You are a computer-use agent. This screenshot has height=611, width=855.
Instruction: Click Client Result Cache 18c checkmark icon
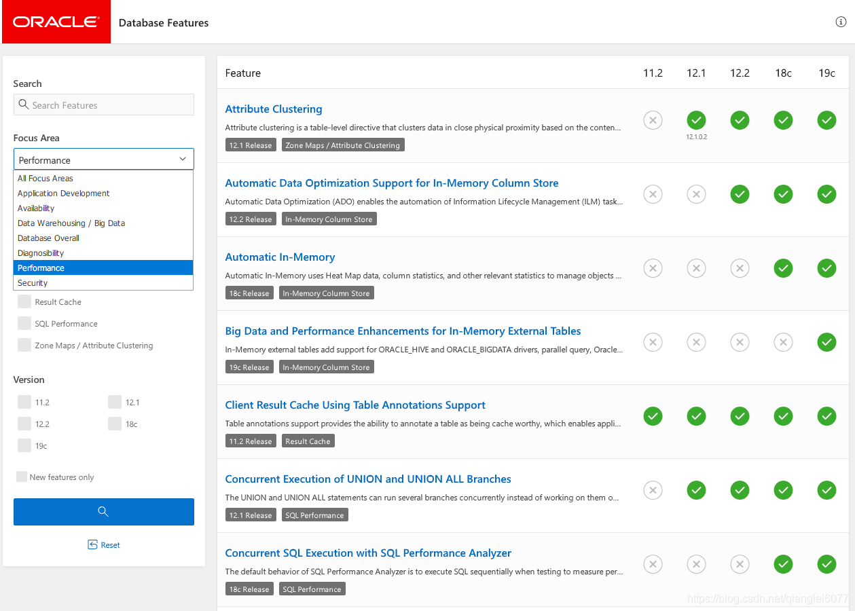tap(783, 417)
